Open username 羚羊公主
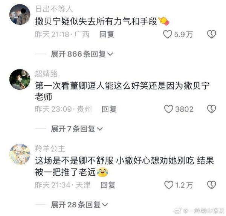 point(50,149)
